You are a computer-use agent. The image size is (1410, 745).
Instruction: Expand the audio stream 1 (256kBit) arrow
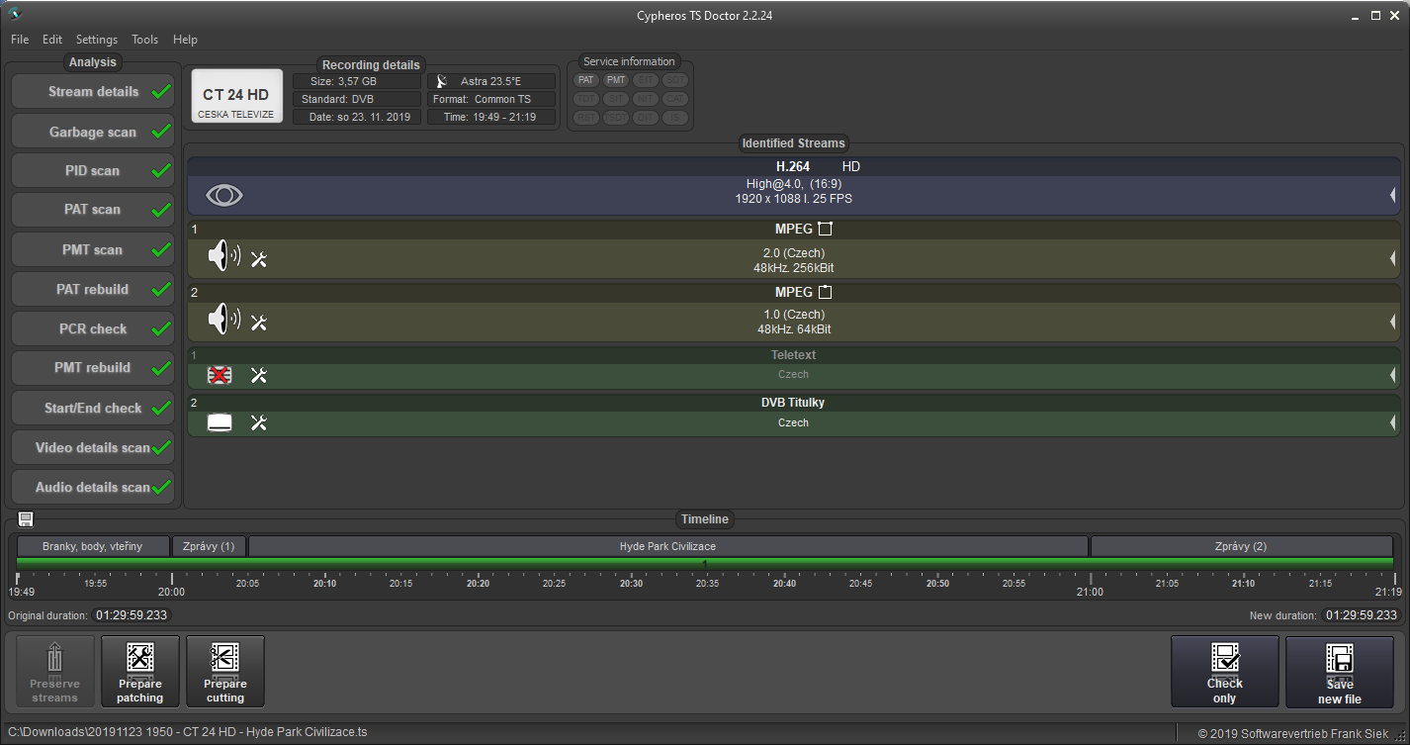click(1392, 259)
